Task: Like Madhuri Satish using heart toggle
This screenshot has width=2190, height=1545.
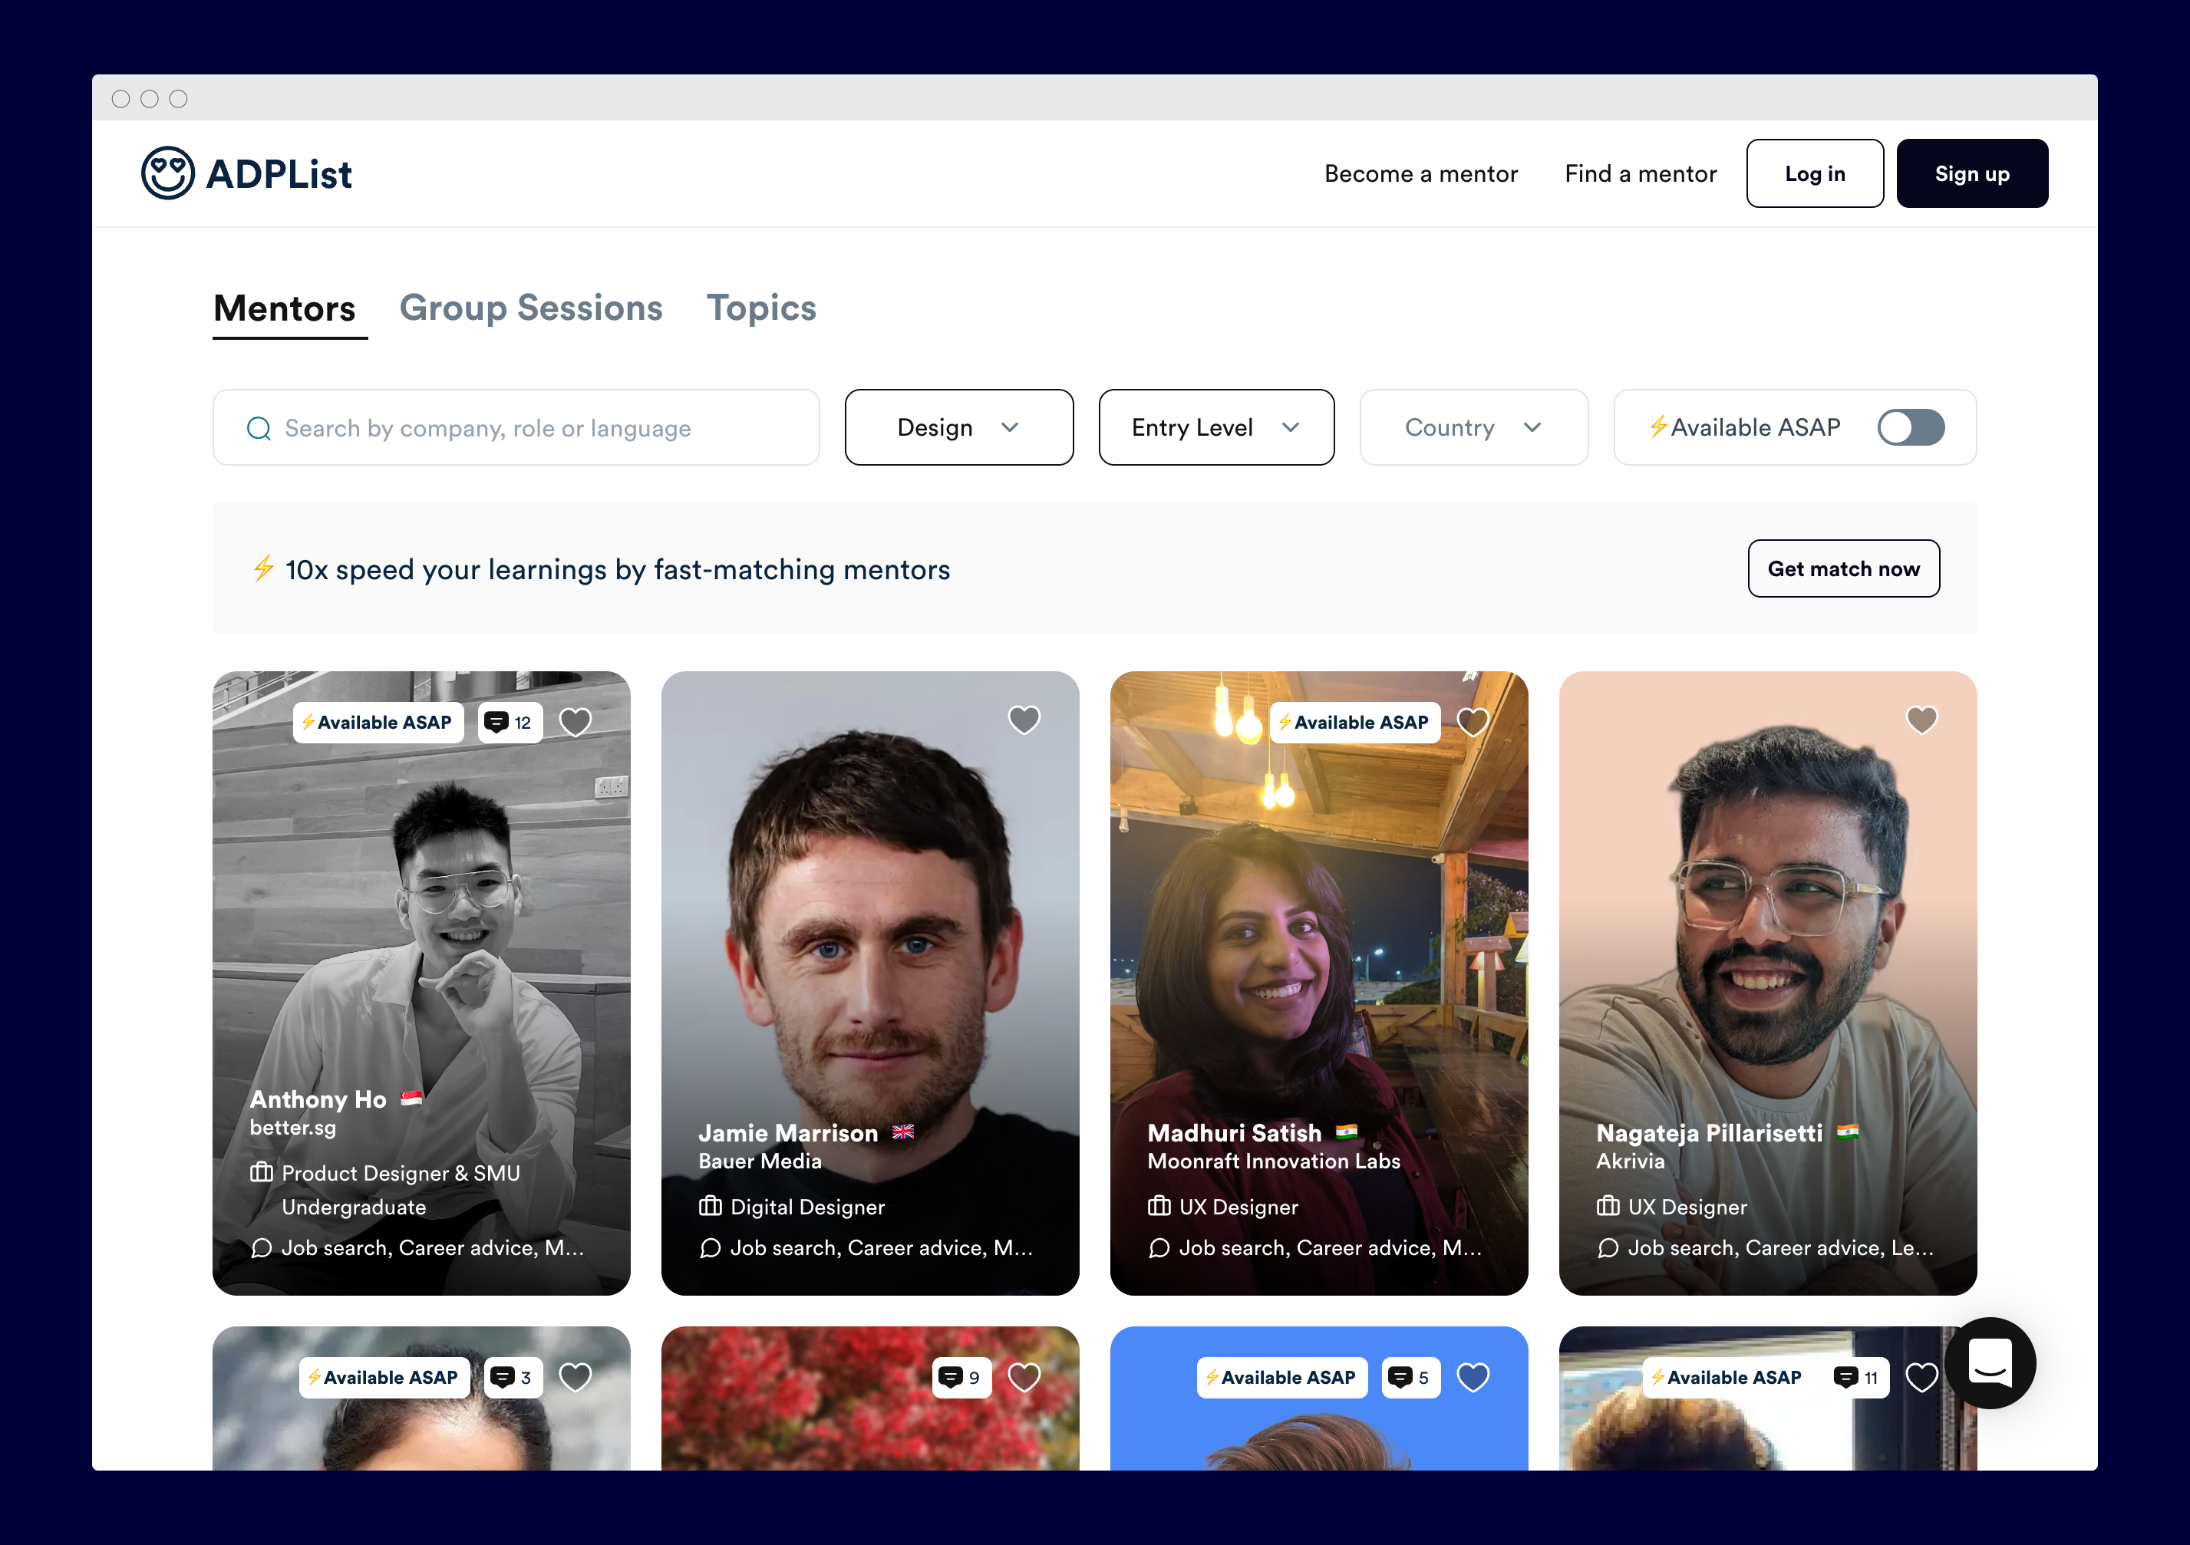Action: coord(1472,722)
